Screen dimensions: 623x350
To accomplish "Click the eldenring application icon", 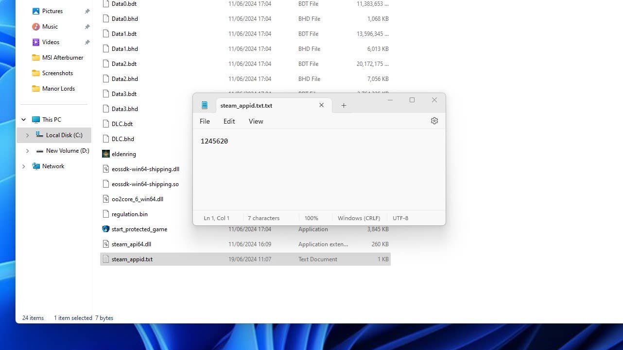I will click(x=106, y=154).
